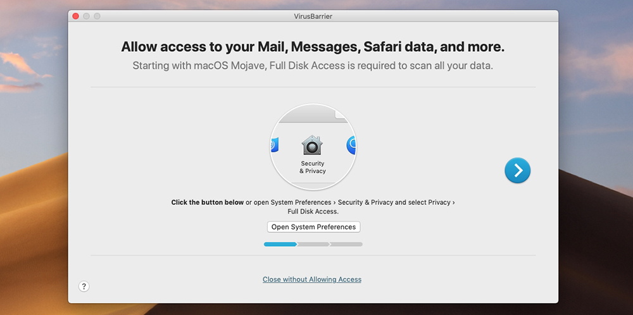The width and height of the screenshot is (633, 315).
Task: Click the blue next arrow button
Action: 517,170
